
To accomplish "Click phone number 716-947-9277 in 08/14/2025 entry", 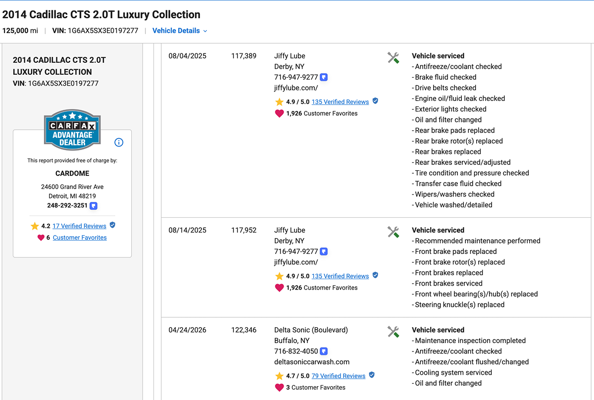I will point(296,251).
